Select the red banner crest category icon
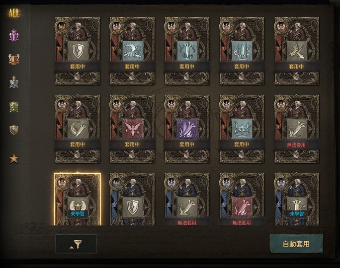Image resolution: width=340 pixels, height=268 pixels. pyautogui.click(x=14, y=60)
